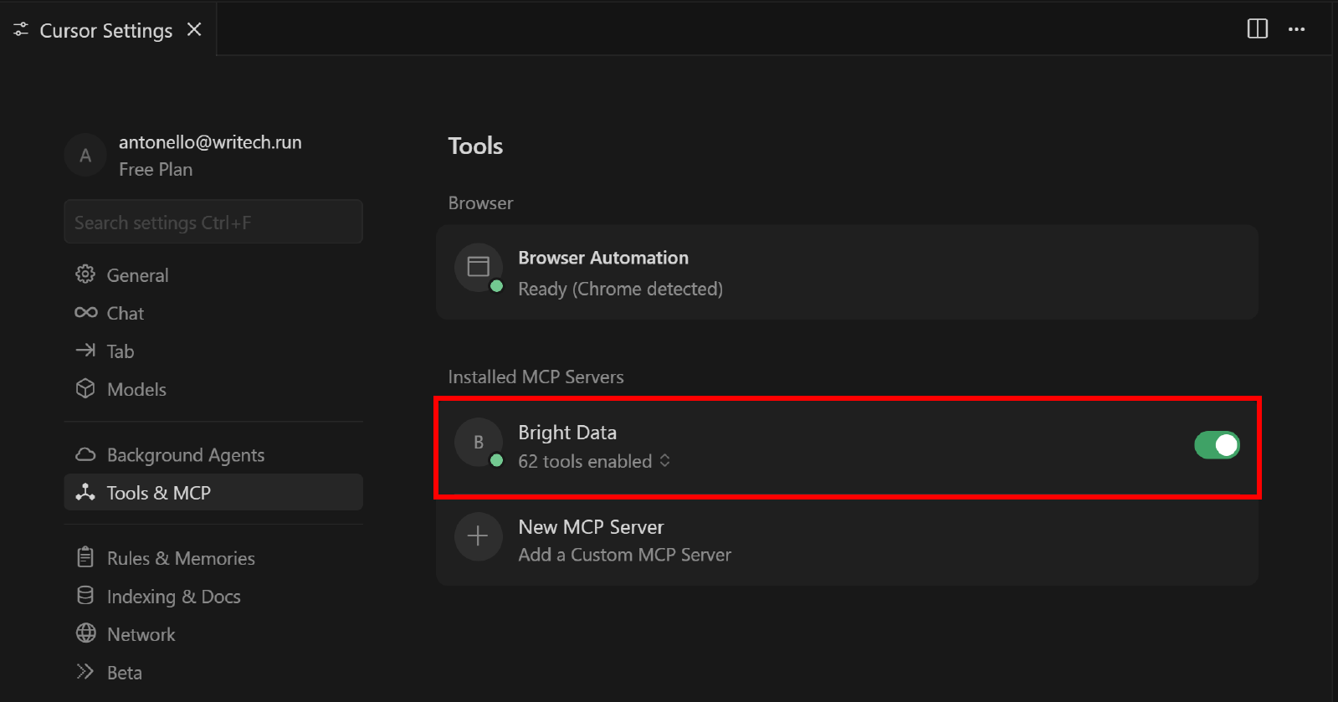Open the Beta settings section
Image resolution: width=1338 pixels, height=702 pixels.
[124, 673]
